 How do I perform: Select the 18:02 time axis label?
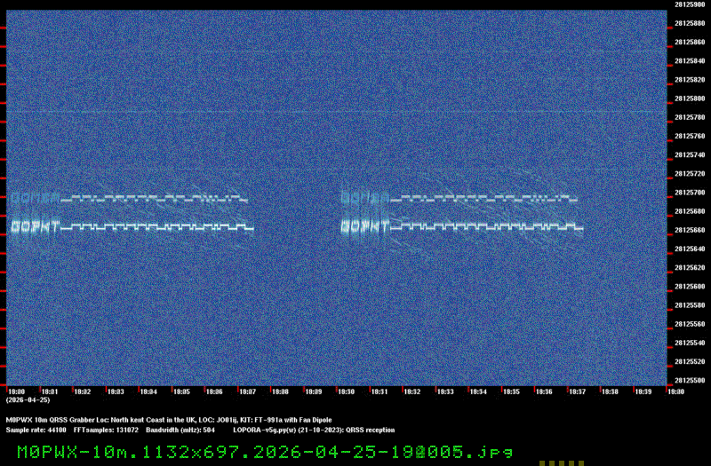(x=83, y=391)
